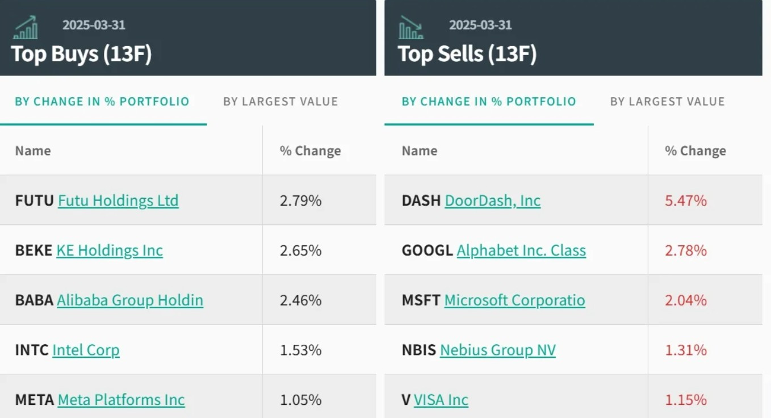Select Top Buys 'By Change in % Portfolio' tab

(102, 102)
